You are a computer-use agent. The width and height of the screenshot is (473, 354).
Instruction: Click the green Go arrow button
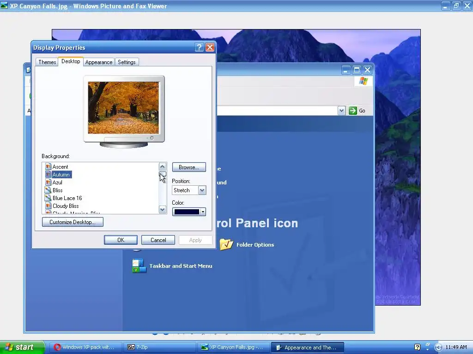click(x=352, y=111)
